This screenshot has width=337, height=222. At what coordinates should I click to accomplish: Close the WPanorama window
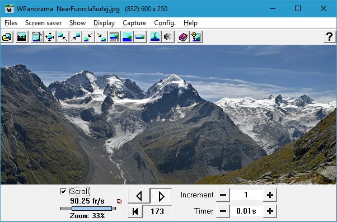tap(324, 9)
